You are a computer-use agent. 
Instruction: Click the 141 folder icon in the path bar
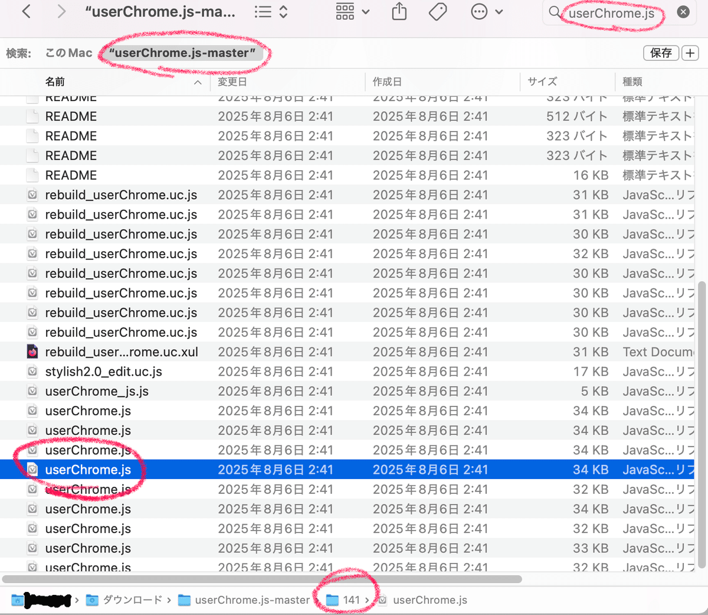332,599
